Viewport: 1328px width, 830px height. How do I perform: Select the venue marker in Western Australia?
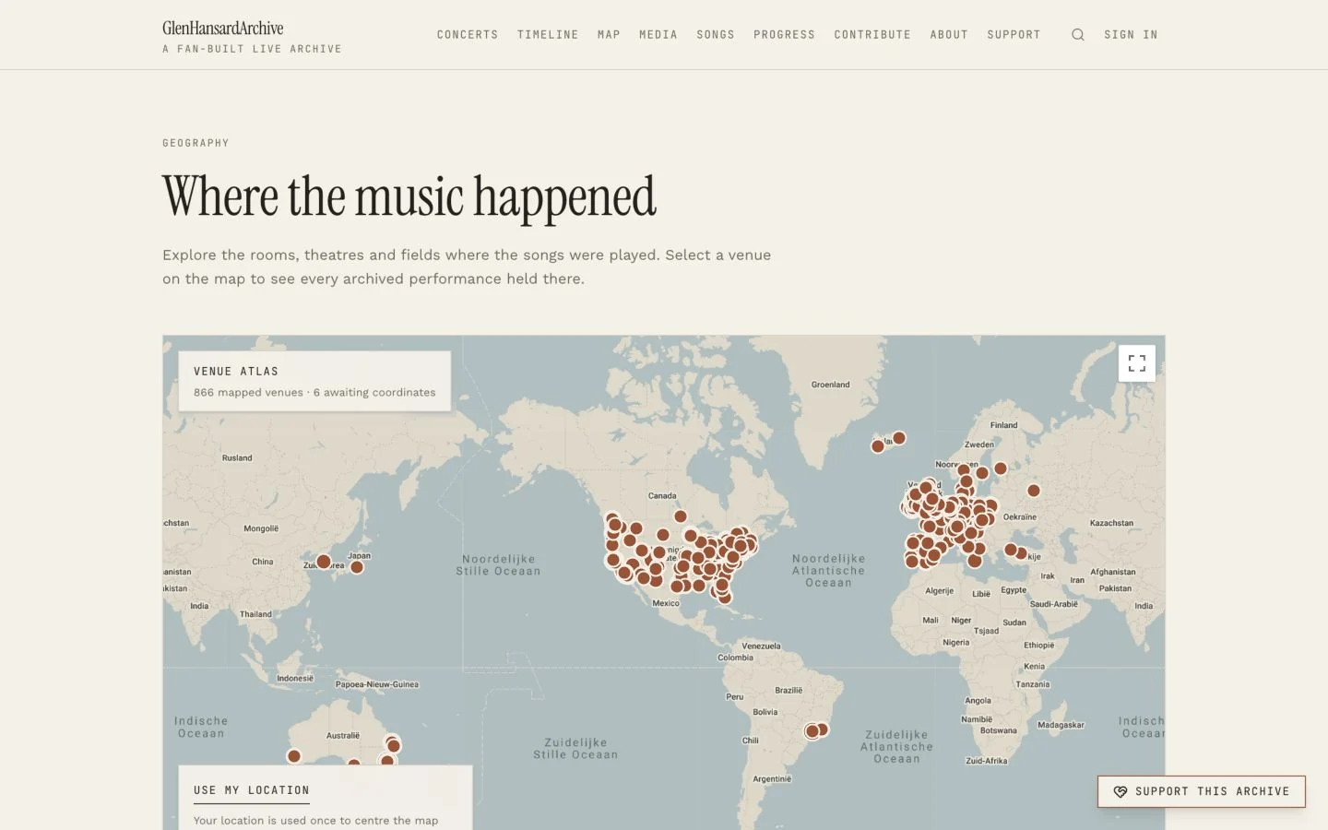294,756
